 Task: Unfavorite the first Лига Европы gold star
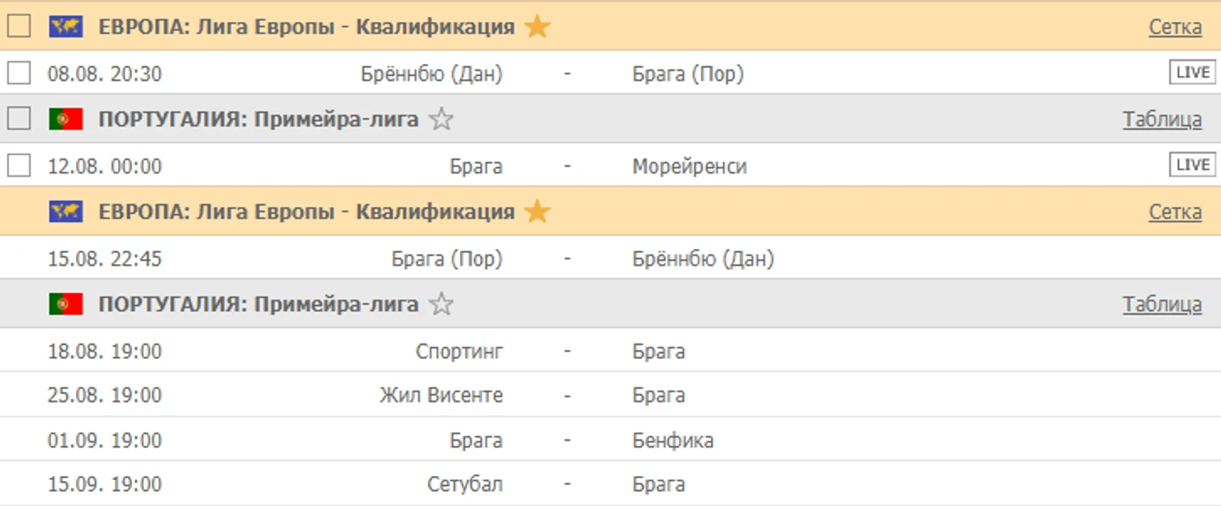pos(537,27)
